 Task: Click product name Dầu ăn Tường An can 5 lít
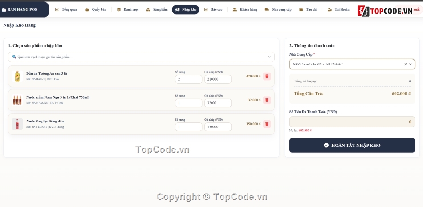point(47,73)
